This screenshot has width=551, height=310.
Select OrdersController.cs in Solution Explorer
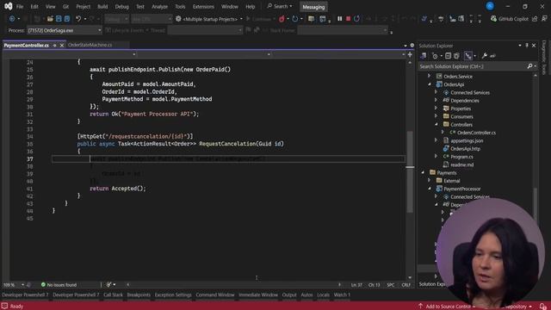(476, 133)
